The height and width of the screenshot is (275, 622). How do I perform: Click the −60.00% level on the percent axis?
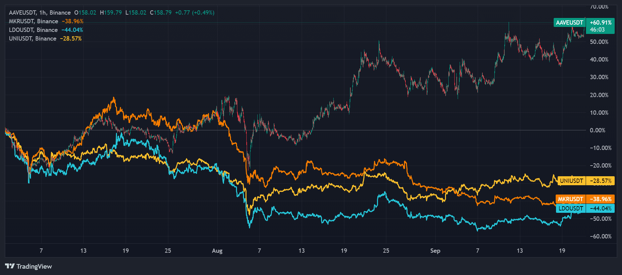[601, 236]
